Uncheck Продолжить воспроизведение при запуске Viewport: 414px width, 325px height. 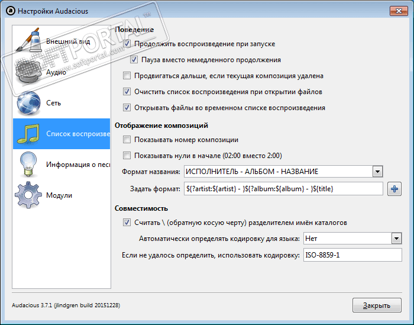tap(127, 44)
